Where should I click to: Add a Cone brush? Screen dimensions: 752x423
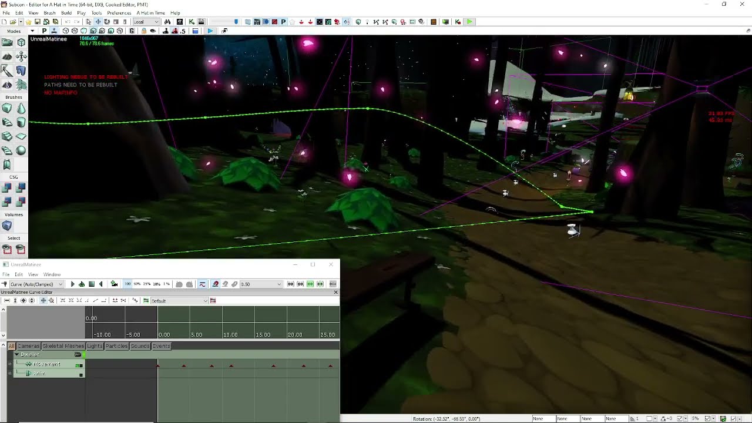[x=21, y=108]
